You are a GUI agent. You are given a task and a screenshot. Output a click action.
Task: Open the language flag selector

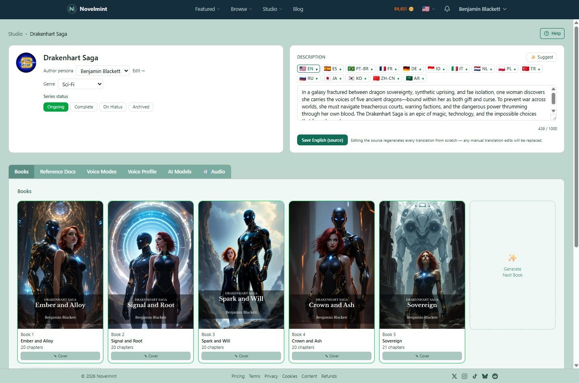429,9
